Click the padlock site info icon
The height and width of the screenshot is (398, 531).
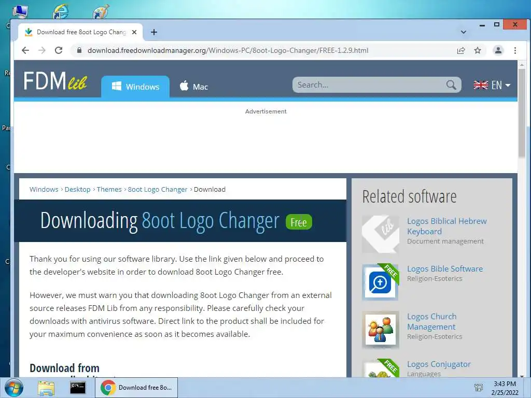click(79, 50)
